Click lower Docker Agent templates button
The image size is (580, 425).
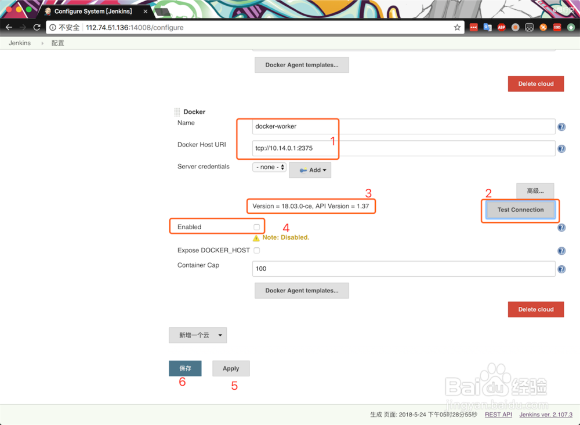pyautogui.click(x=302, y=291)
